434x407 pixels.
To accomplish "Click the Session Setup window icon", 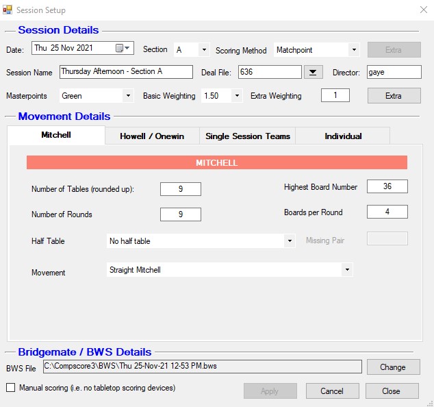I will pos(8,10).
